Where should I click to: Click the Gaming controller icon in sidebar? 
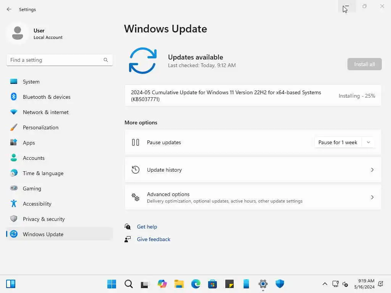tap(14, 188)
